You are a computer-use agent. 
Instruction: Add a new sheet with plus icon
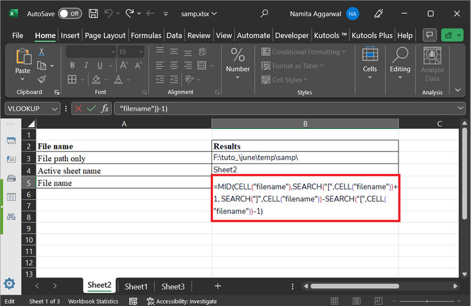[x=217, y=286]
